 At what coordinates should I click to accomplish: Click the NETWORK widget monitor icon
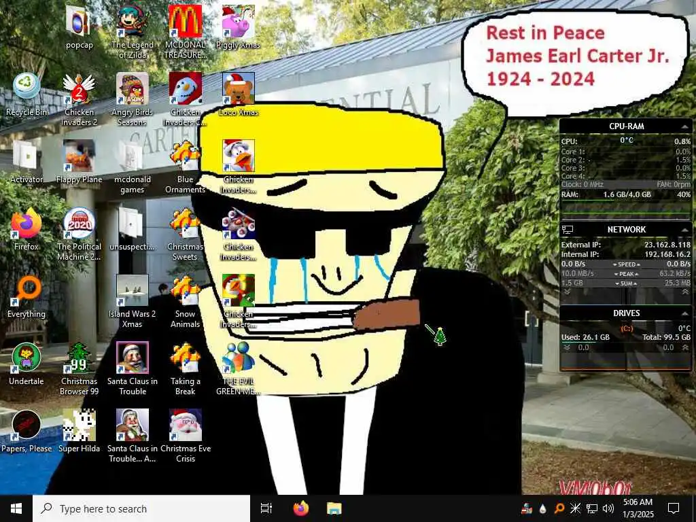(568, 230)
